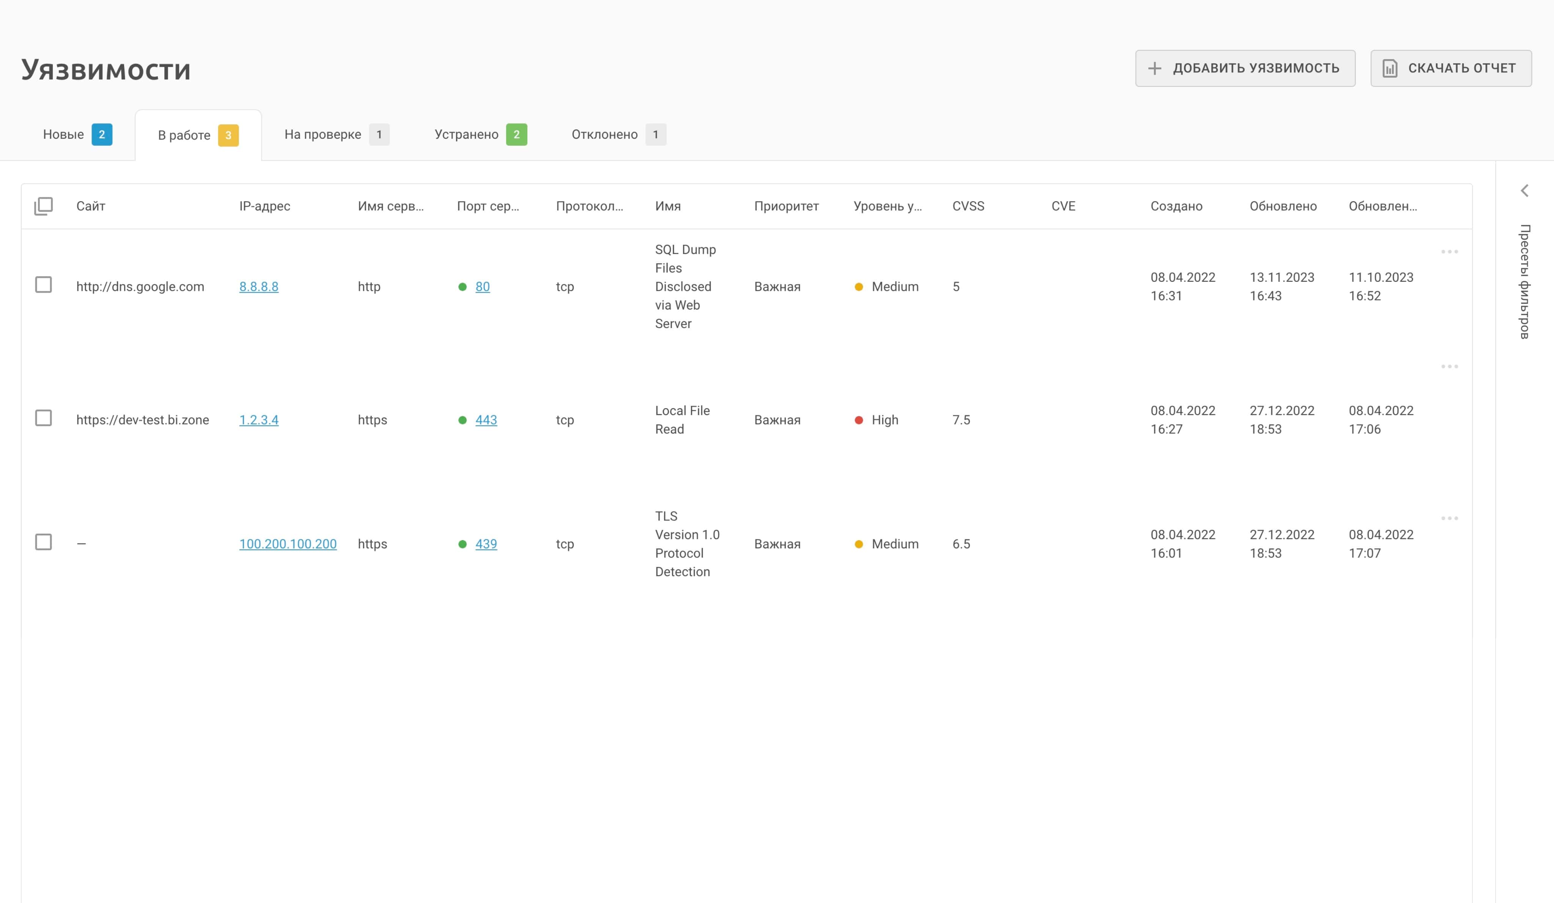Click the report icon in Download report button

(1389, 68)
